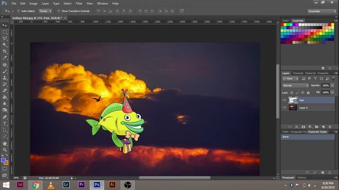The width and height of the screenshot is (339, 190).
Task: Select the History Brush tool
Action: (5, 84)
